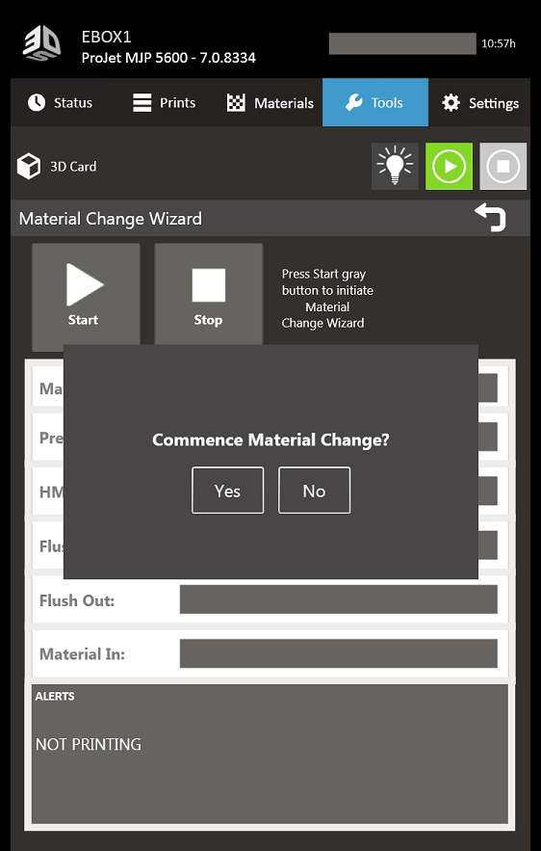Click the 10:57h time remaining text
Screen dimensions: 541x851
coord(499,44)
